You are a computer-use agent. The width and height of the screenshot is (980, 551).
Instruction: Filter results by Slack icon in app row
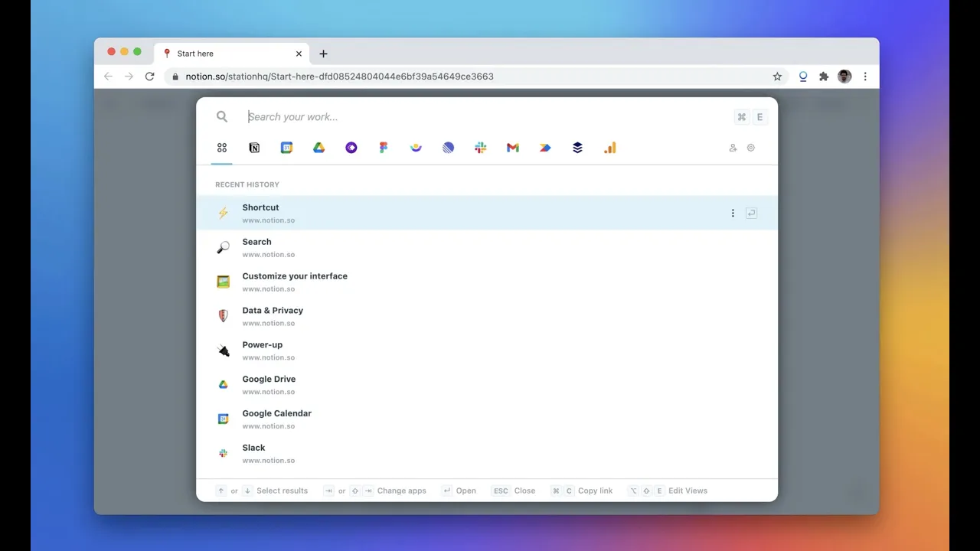pyautogui.click(x=481, y=148)
